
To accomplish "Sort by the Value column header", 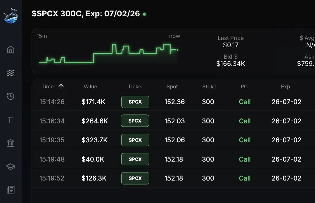I will pos(90,87).
